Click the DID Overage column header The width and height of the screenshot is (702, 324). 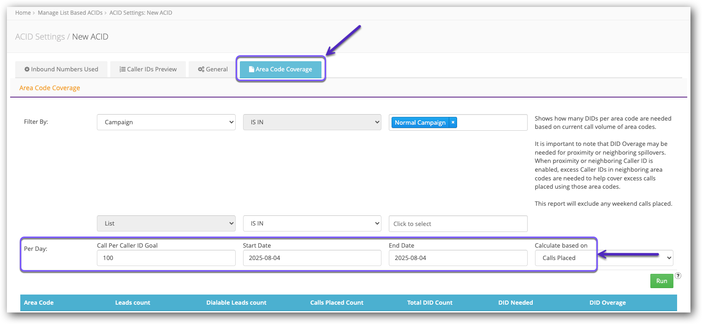click(607, 303)
